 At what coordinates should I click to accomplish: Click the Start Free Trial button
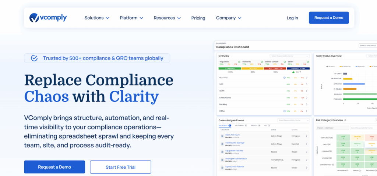point(120,167)
